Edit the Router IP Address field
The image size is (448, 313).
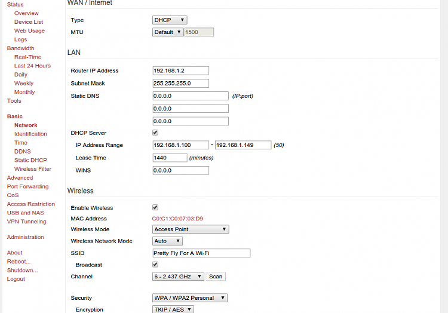click(180, 70)
